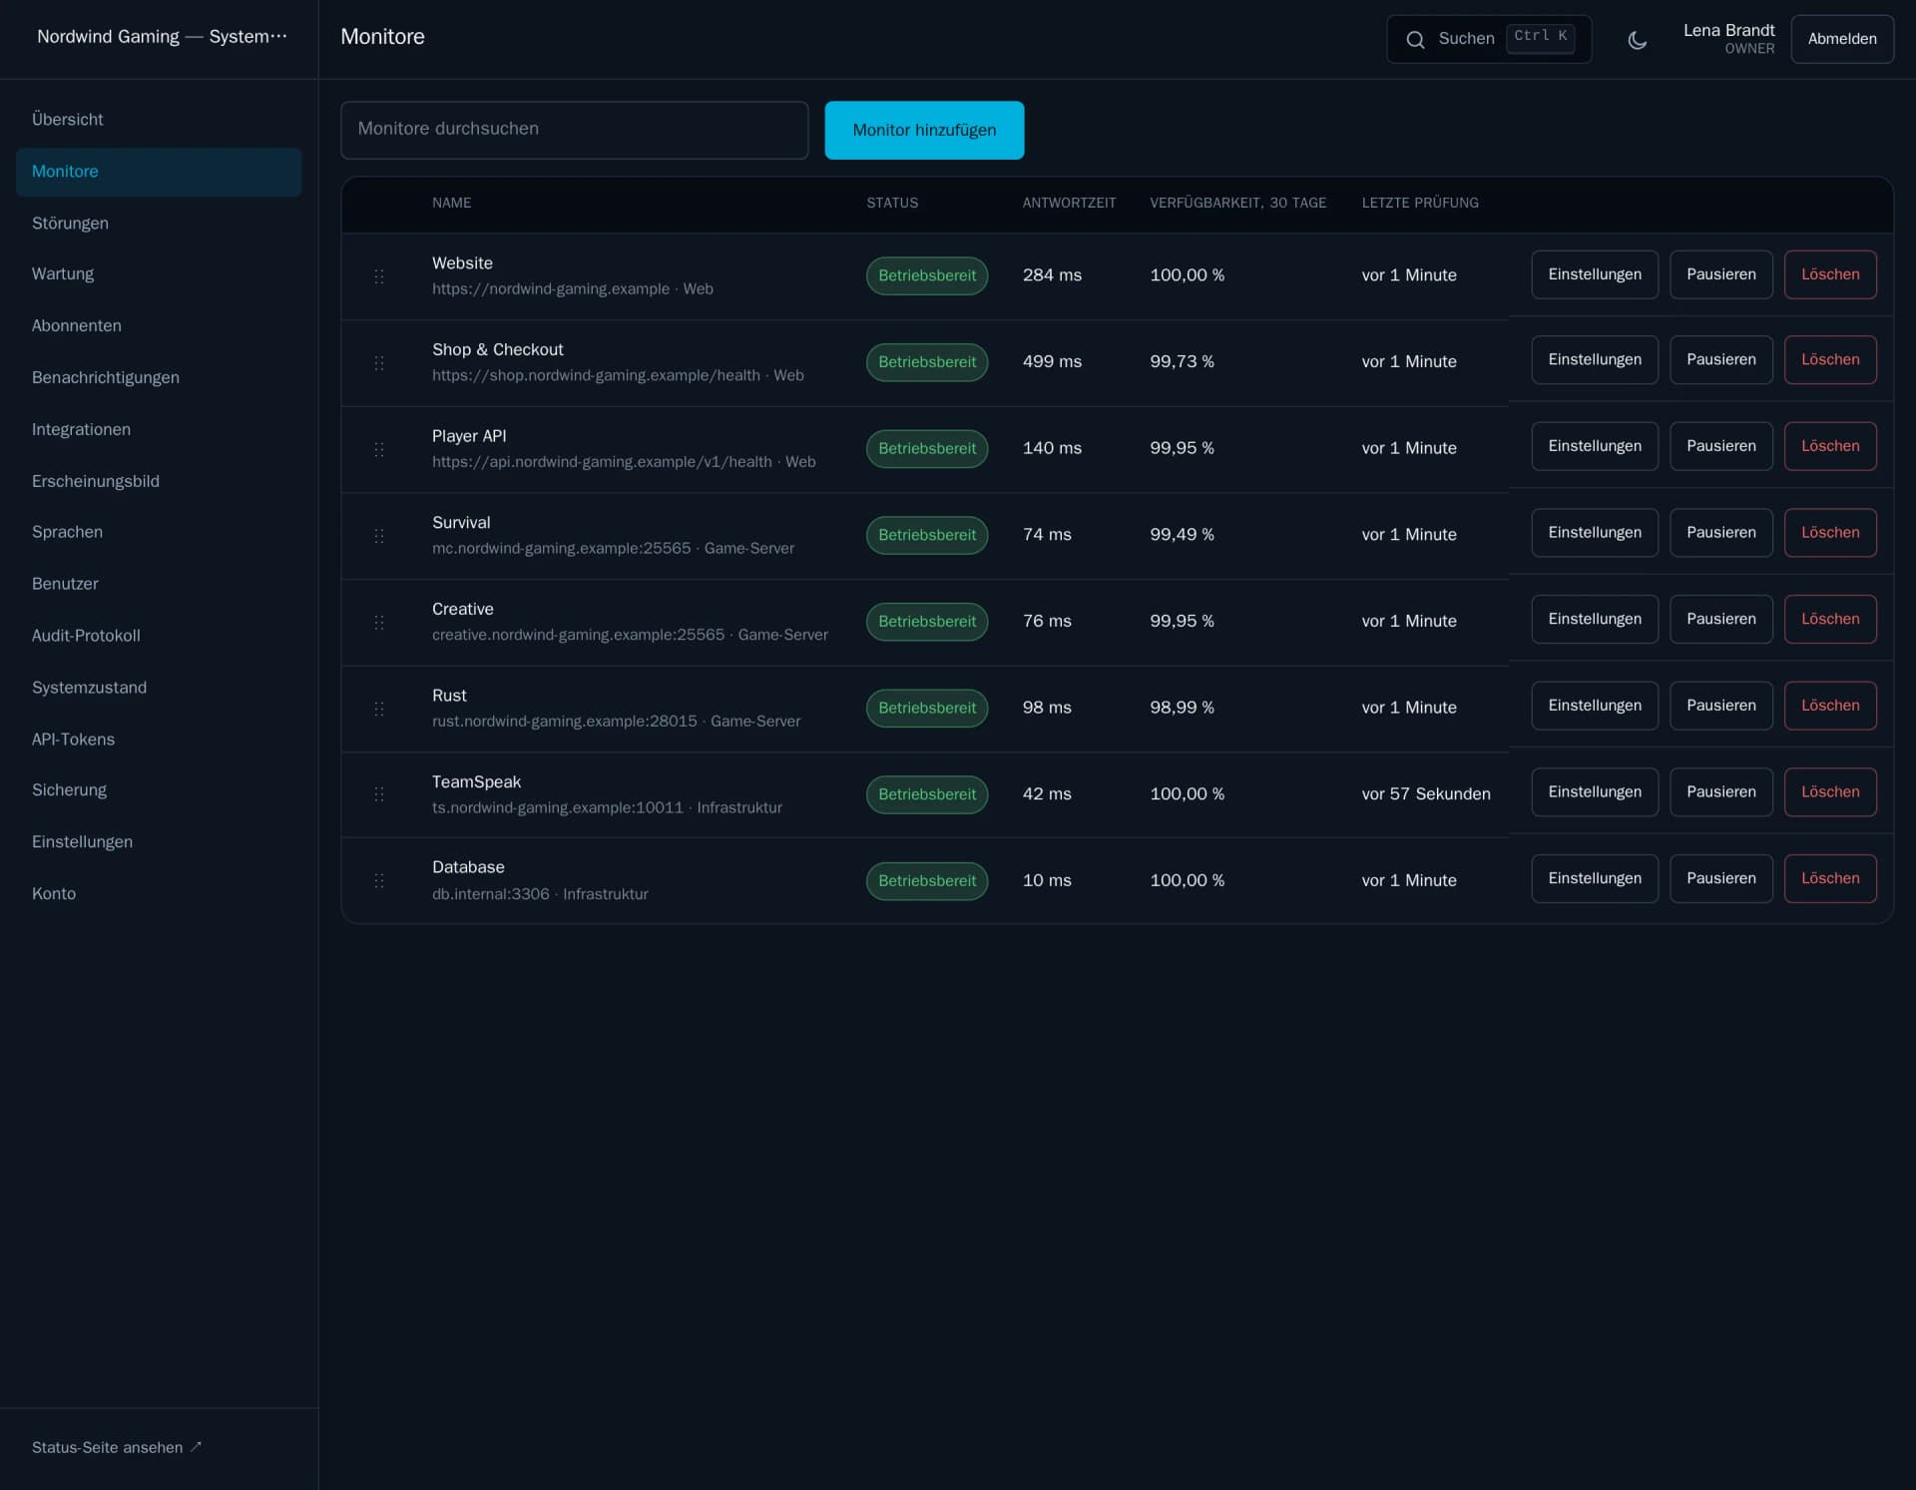Open Sprachen page
Screen dimensions: 1916x1490
point(159,532)
